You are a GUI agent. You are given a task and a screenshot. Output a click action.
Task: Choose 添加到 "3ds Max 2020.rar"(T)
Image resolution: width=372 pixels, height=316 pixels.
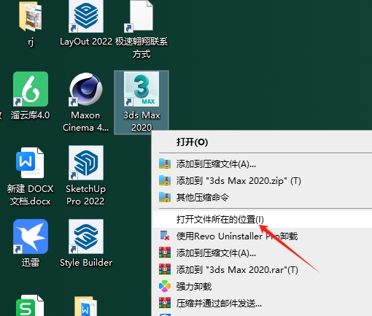click(262, 270)
